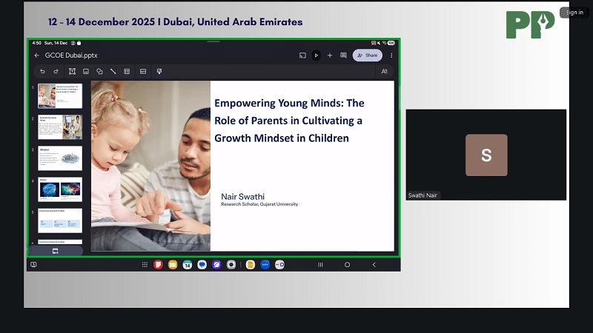Click the Share button
This screenshot has width=593, height=333.
[367, 55]
